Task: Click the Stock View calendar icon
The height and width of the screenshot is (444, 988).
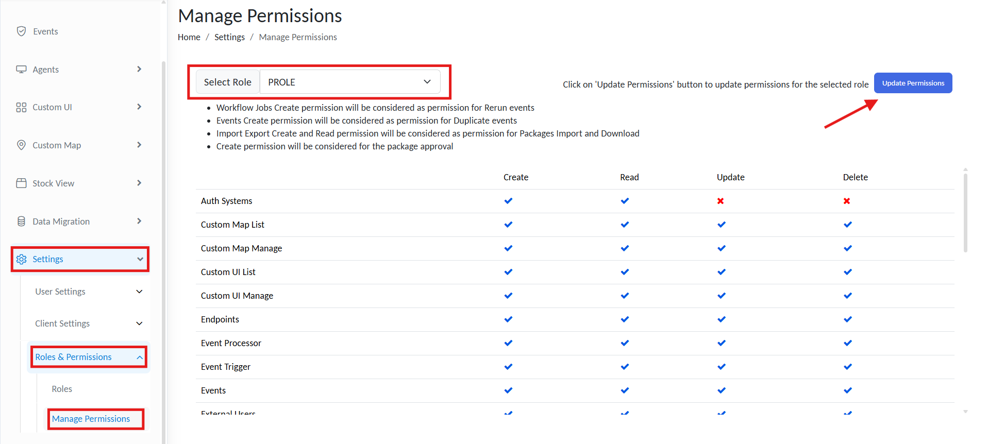Action: click(x=21, y=183)
